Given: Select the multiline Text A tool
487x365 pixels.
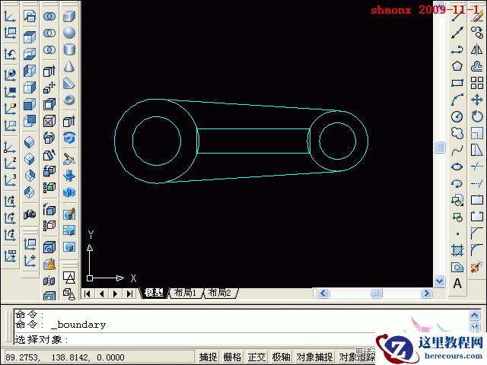Looking at the screenshot, I should click(x=457, y=284).
